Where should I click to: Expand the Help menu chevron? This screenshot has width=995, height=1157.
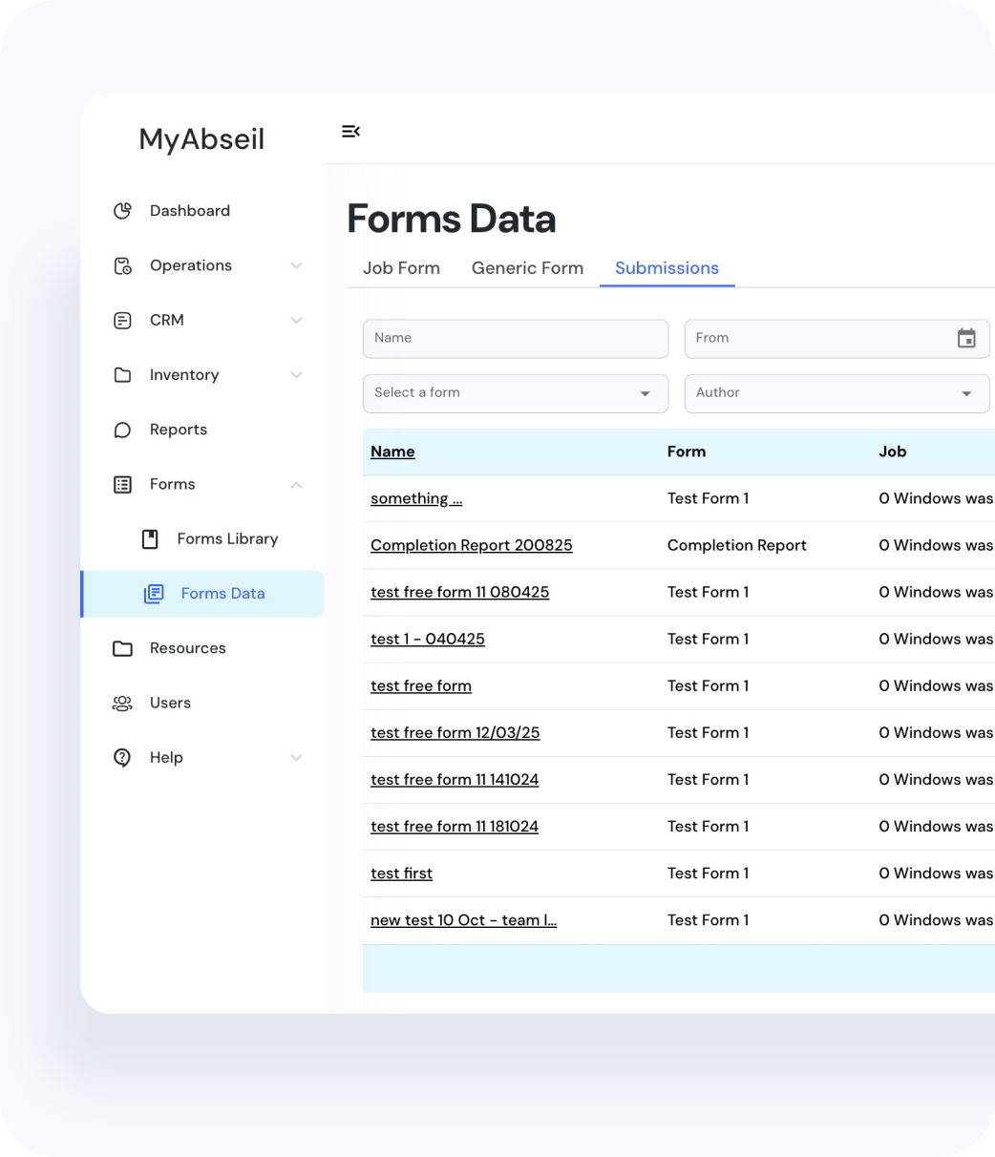(x=296, y=758)
